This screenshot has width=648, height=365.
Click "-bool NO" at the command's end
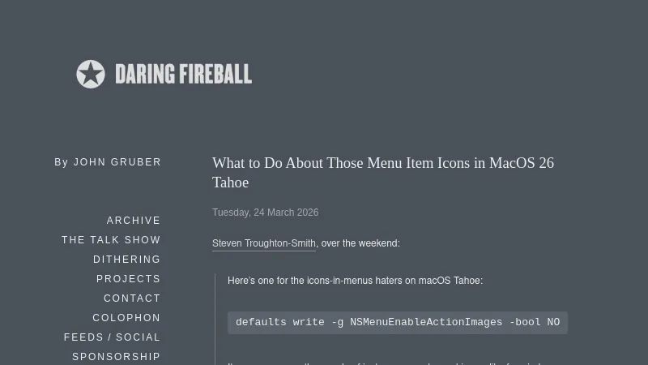point(535,322)
